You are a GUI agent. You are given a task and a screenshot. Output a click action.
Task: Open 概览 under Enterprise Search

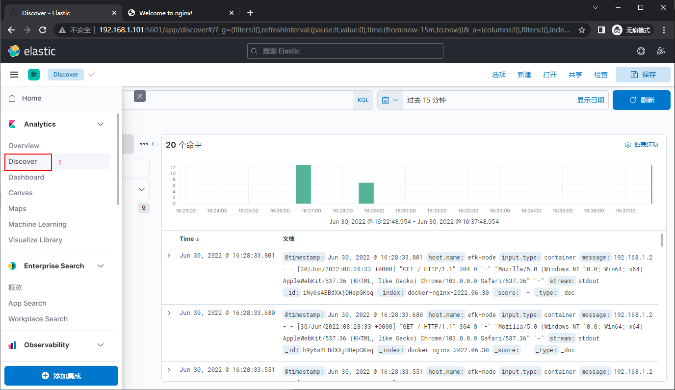tap(15, 287)
